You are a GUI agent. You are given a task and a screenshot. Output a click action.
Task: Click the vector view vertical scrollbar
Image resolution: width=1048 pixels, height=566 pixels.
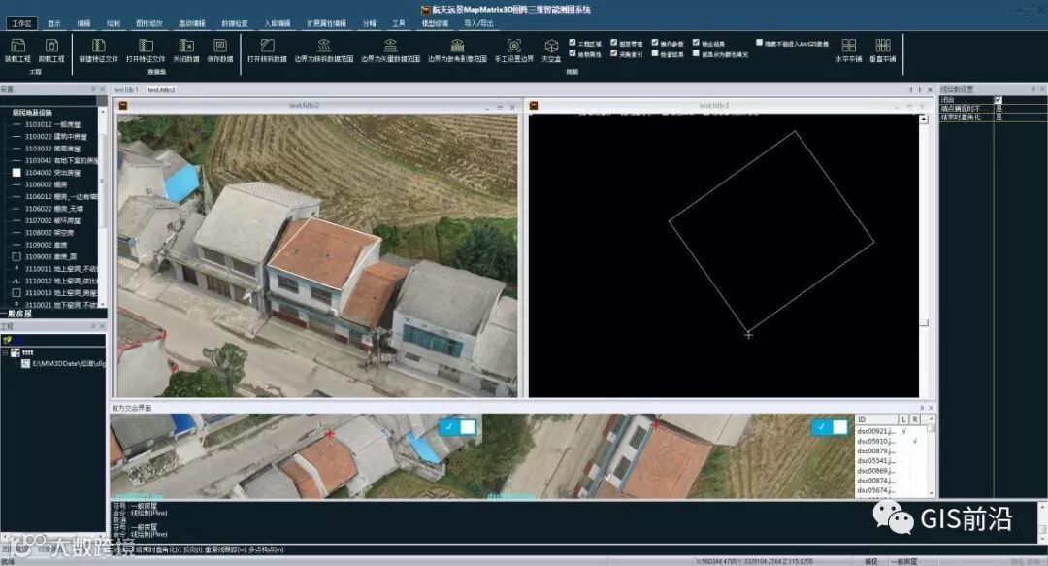[x=924, y=255]
